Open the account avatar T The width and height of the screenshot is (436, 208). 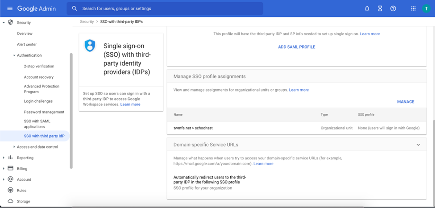pyautogui.click(x=426, y=8)
